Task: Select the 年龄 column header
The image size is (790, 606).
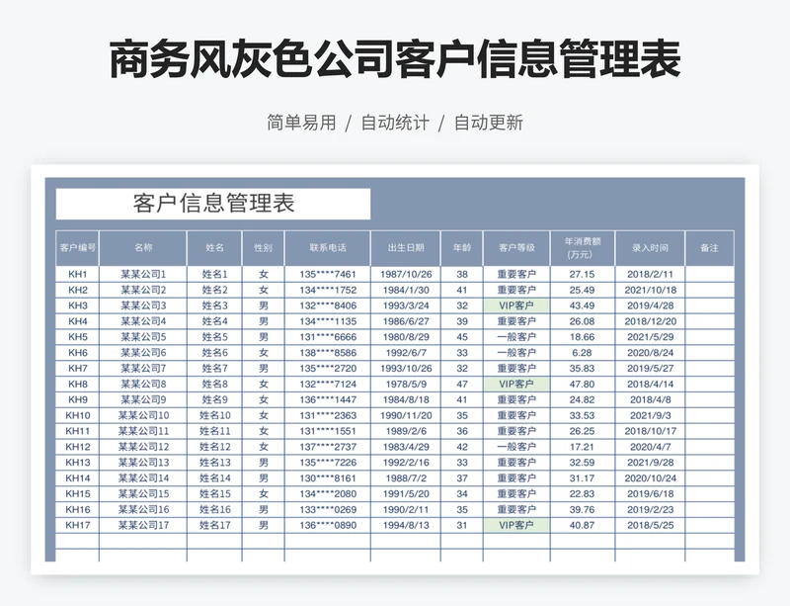Action: [x=462, y=248]
